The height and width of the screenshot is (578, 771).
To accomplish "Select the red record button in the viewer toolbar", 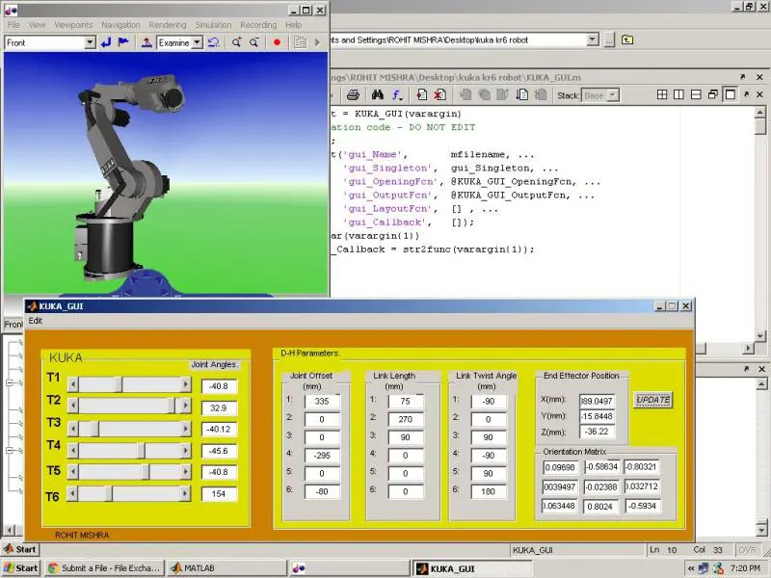I will point(277,42).
